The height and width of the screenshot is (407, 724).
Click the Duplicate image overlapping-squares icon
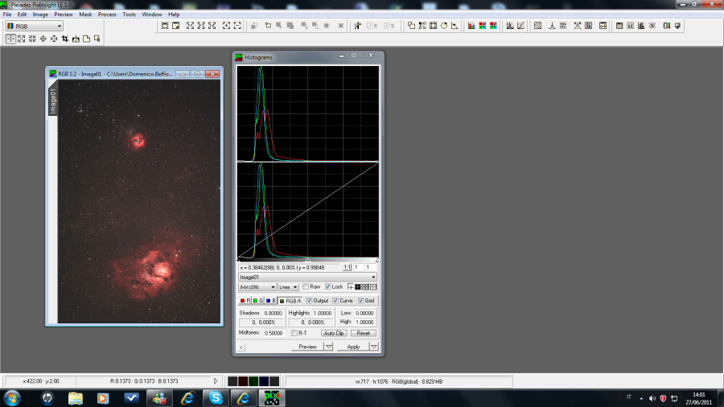click(411, 26)
